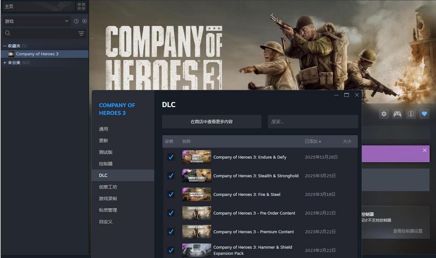Click the recent activity clock icon

coord(76,21)
